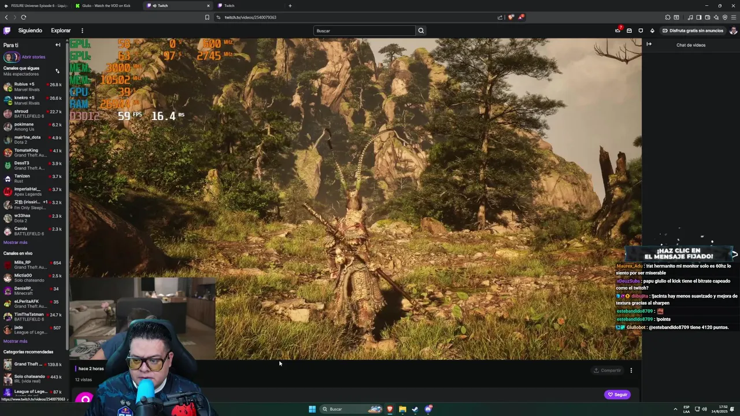
Task: Open Prime loot crown icon
Action: point(617,31)
